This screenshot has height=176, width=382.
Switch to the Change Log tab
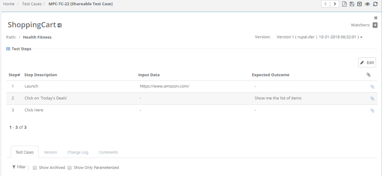pos(78,152)
